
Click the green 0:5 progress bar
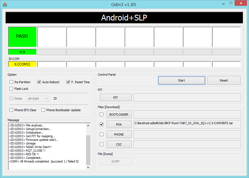click(22, 52)
